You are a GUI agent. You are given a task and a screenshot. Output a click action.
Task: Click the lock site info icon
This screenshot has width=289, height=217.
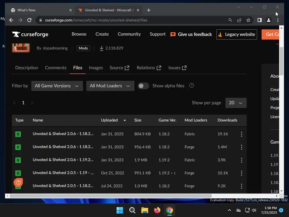pyautogui.click(x=41, y=20)
